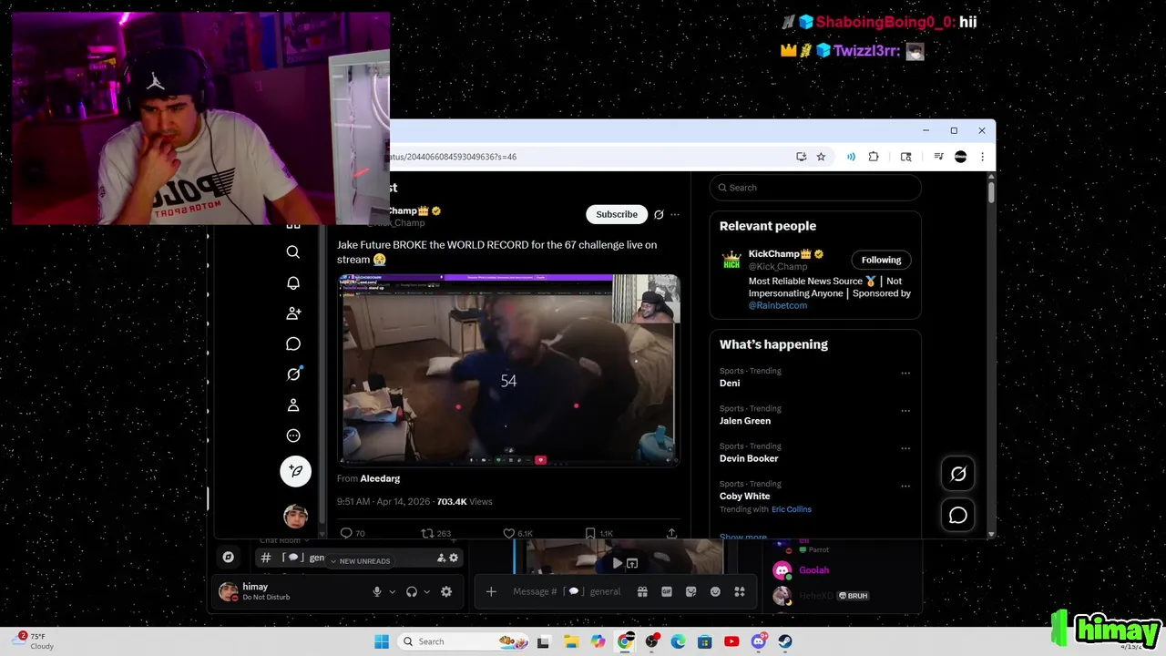Open more options for Deni trend
Image resolution: width=1166 pixels, height=656 pixels.
coord(905,373)
